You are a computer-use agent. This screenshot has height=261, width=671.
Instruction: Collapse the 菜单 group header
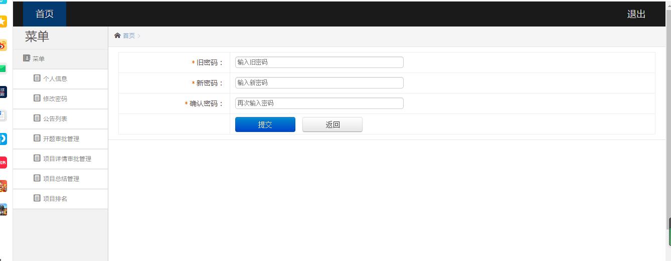click(x=60, y=59)
